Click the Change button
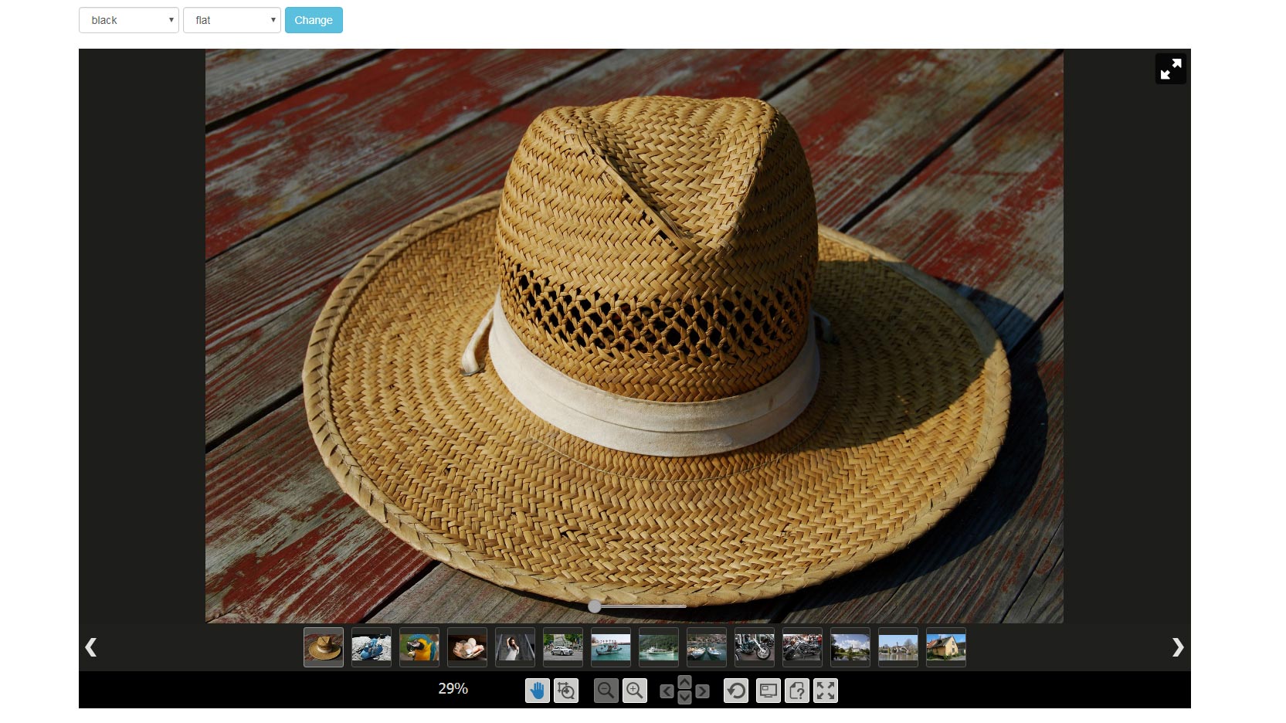Image resolution: width=1286 pixels, height=723 pixels. (x=314, y=20)
